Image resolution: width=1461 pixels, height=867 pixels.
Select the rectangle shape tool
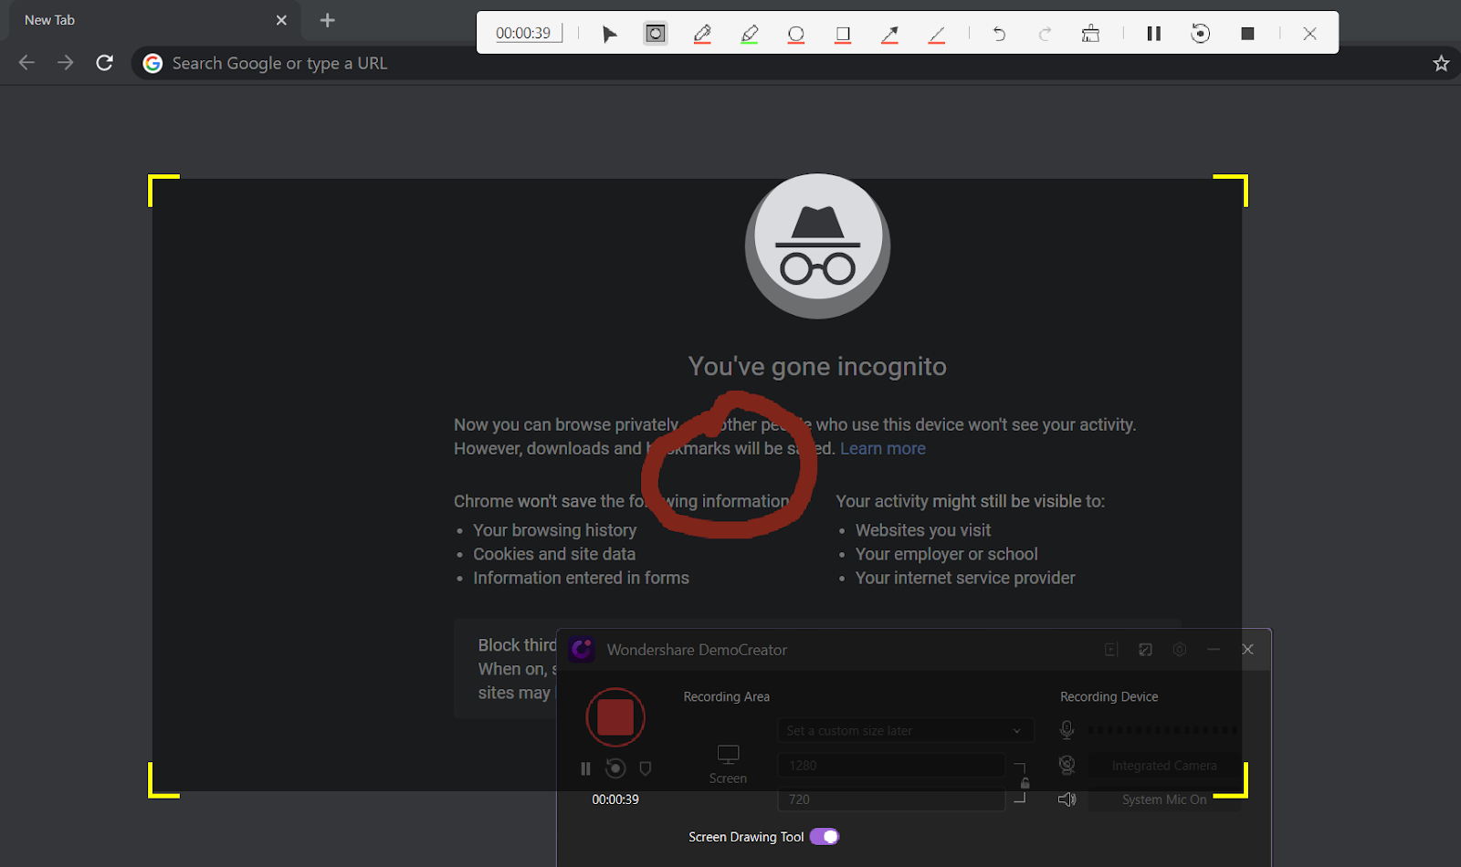tap(843, 34)
